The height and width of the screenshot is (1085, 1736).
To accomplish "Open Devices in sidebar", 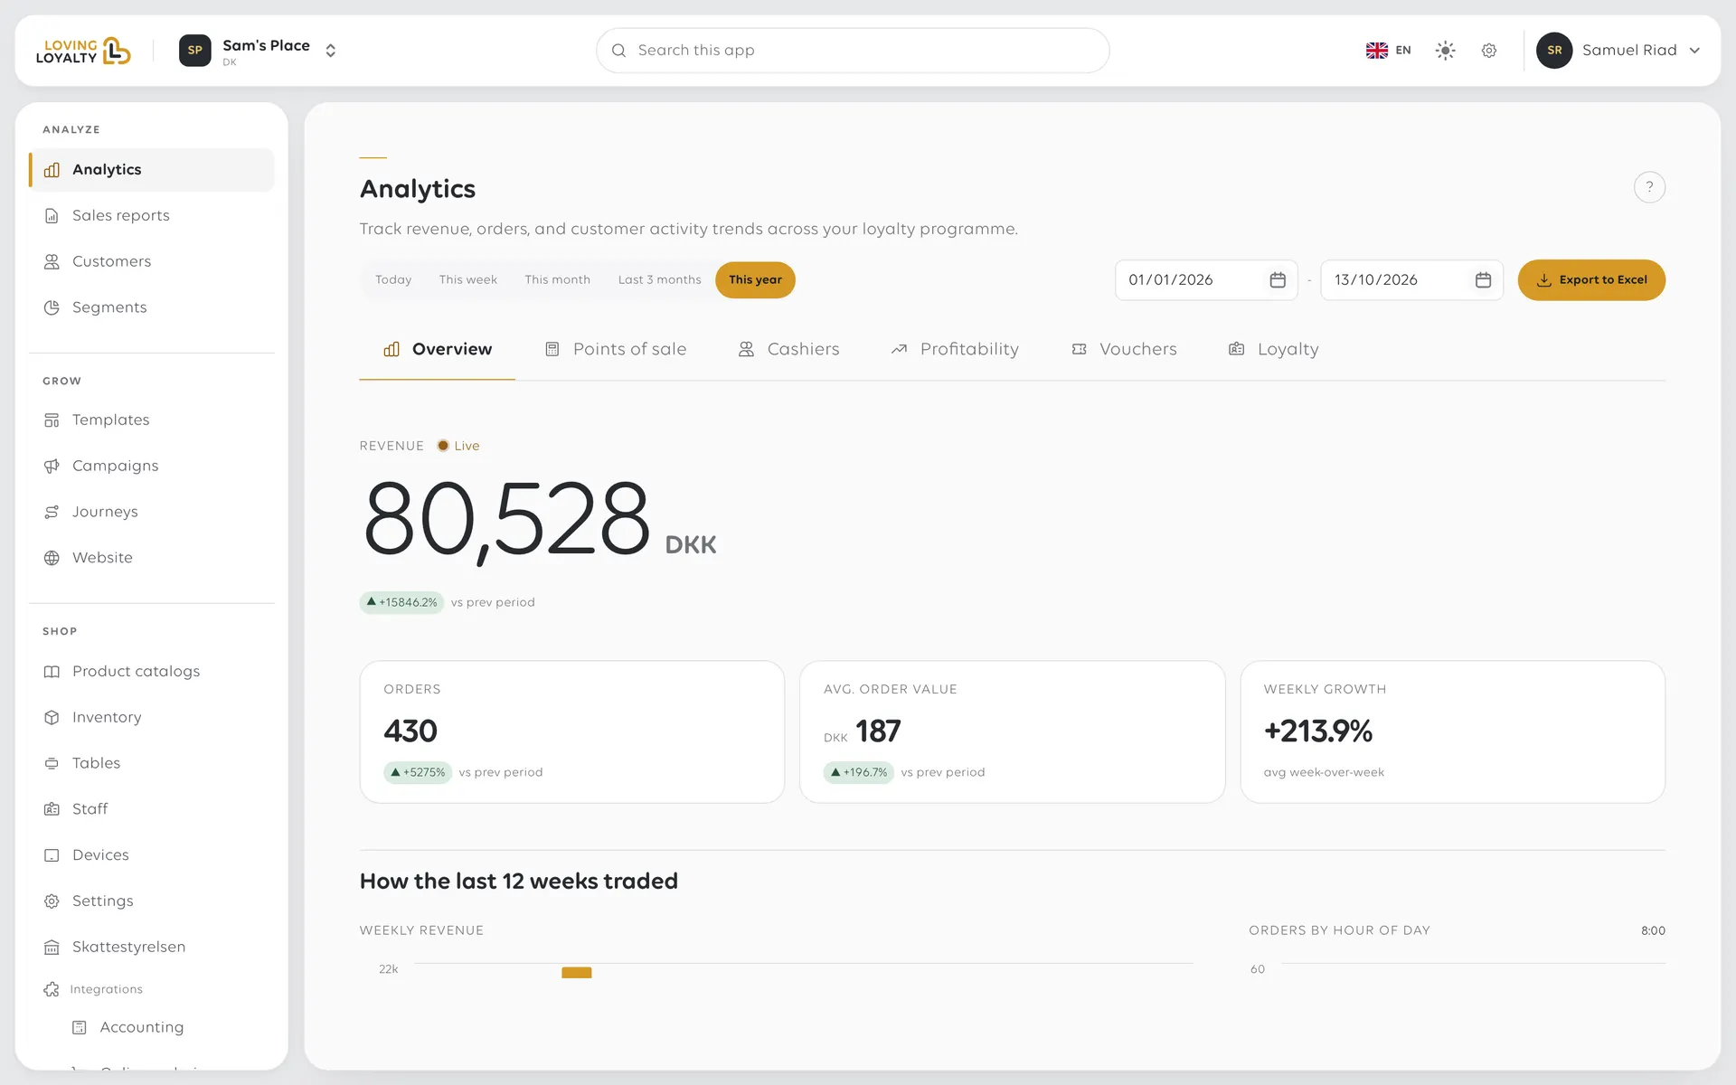I will coord(152,855).
